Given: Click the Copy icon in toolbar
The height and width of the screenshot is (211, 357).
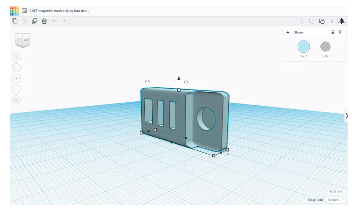Looking at the screenshot, I should tap(14, 21).
